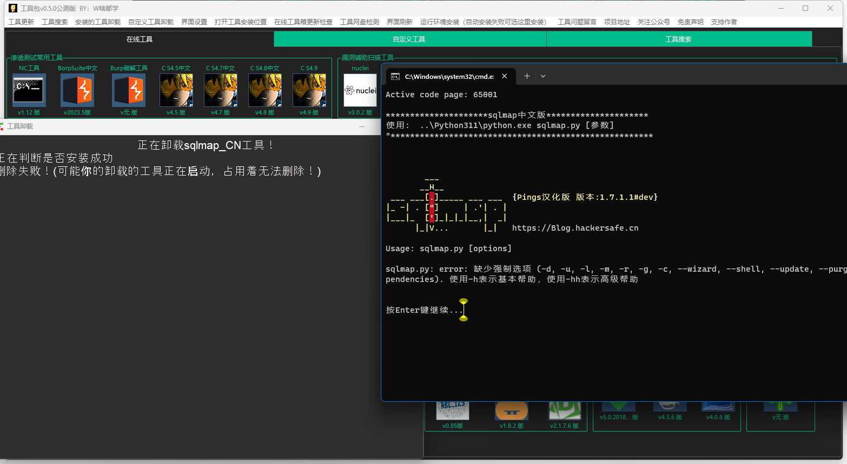The image size is (847, 464).
Task: Open the 工具更新 menu
Action: coord(21,22)
